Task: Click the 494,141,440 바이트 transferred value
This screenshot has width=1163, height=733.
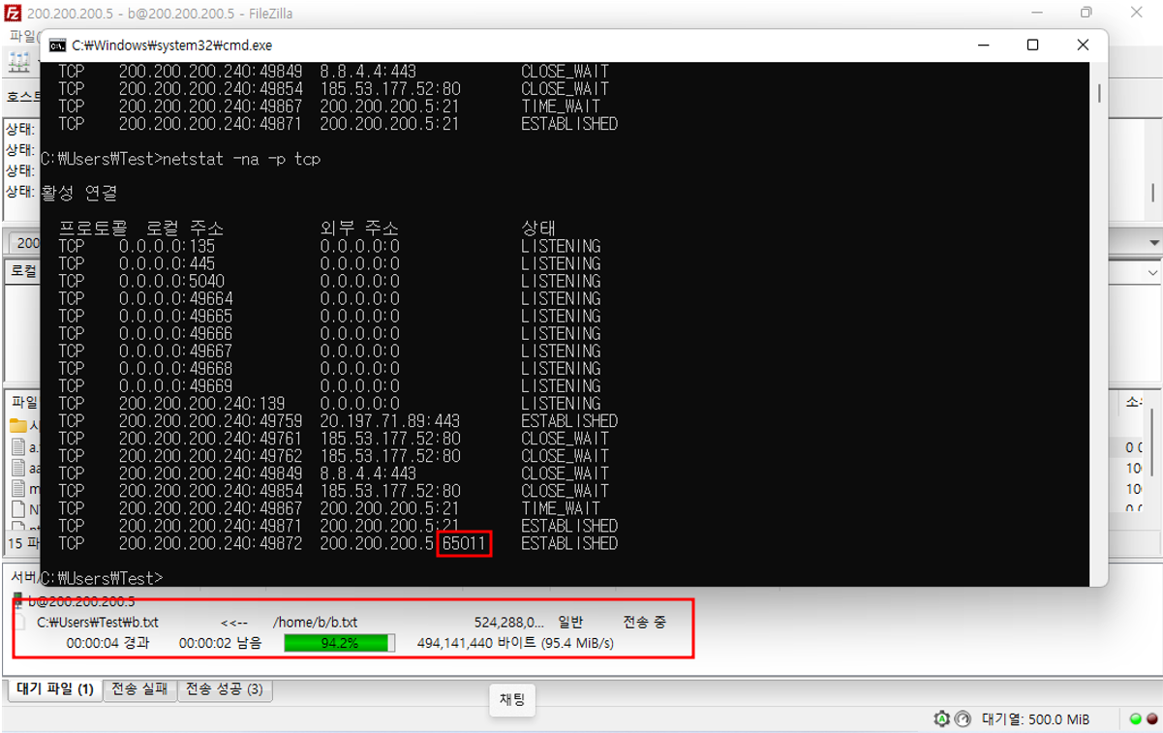Action: 476,643
